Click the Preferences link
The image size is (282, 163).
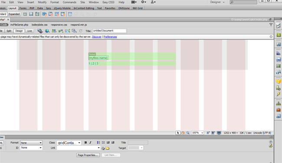[x=110, y=37]
